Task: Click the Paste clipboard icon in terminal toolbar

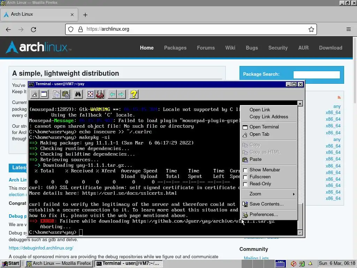Action: point(66,94)
